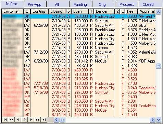Viewport: 163px width, 124px height.
Task: Click the 6/26/09 contingency date
Action: pos(39,25)
